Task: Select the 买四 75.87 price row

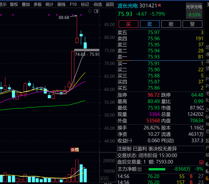Action: click(x=160, y=82)
